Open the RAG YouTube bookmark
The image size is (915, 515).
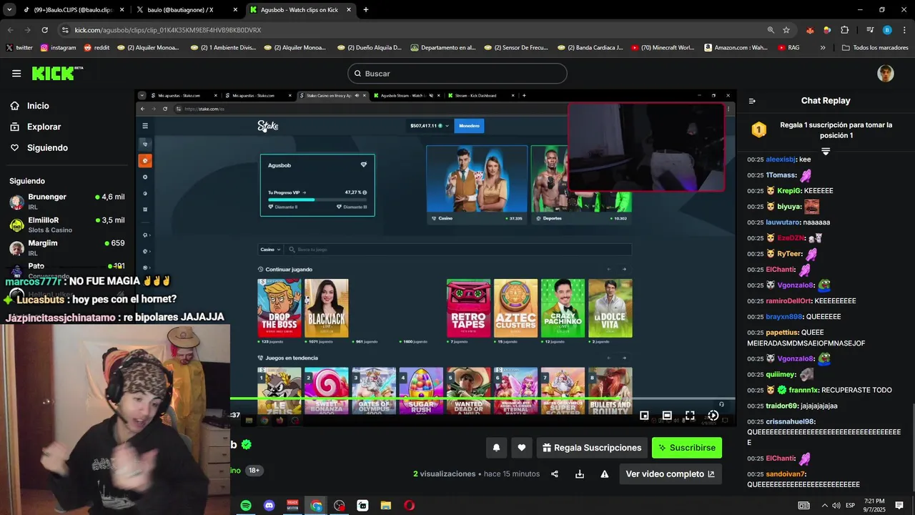coord(788,48)
